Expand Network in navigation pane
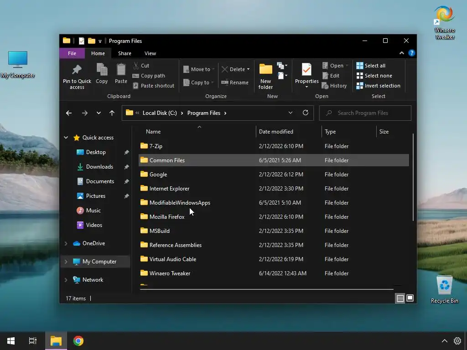 point(66,280)
